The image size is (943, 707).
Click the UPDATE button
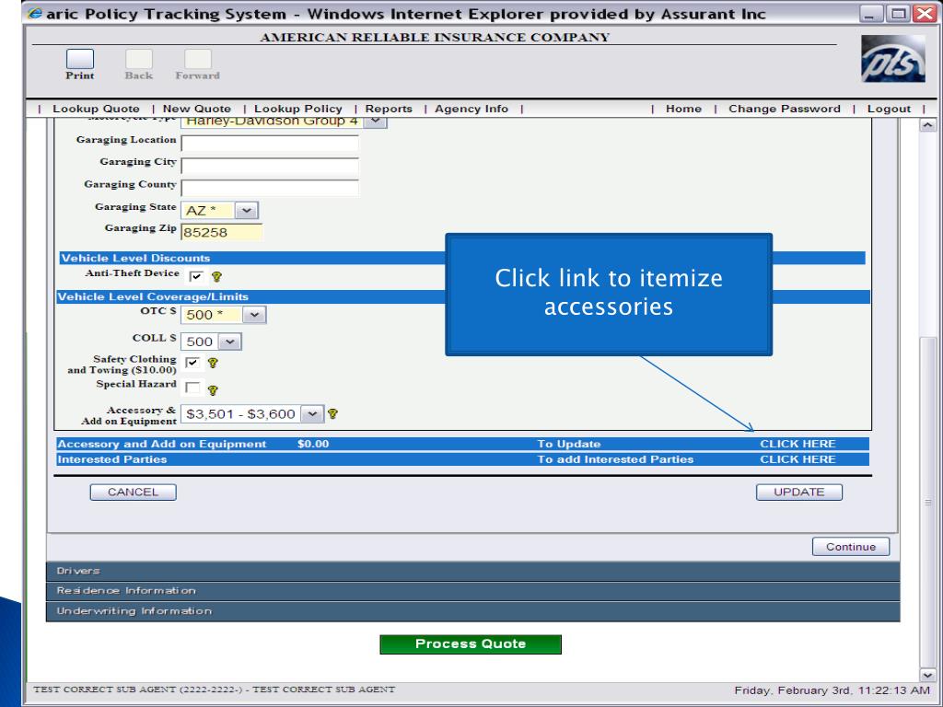799,493
